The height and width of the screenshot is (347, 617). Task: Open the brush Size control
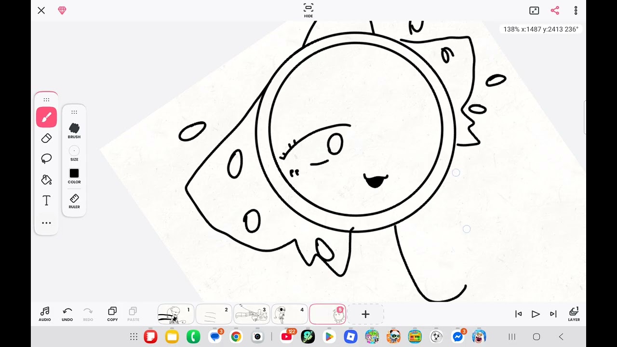(74, 153)
